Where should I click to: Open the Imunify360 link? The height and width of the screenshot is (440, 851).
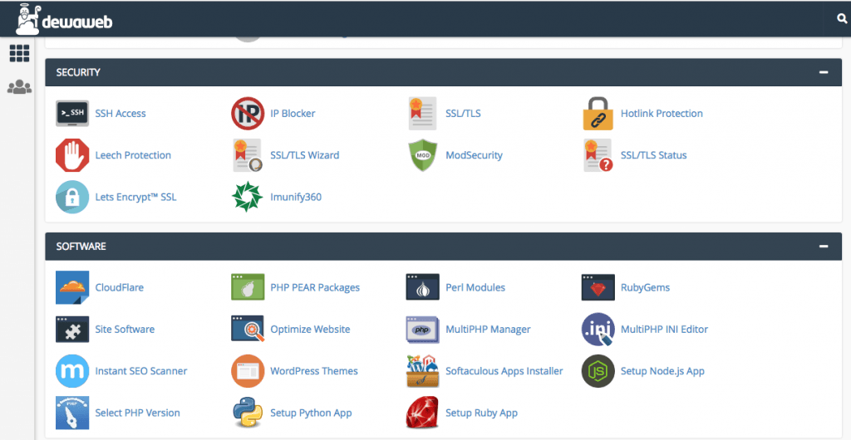296,197
